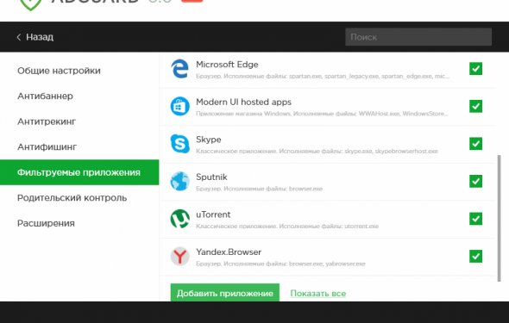Click the Skype application icon
This screenshot has width=509, height=323.
[179, 144]
